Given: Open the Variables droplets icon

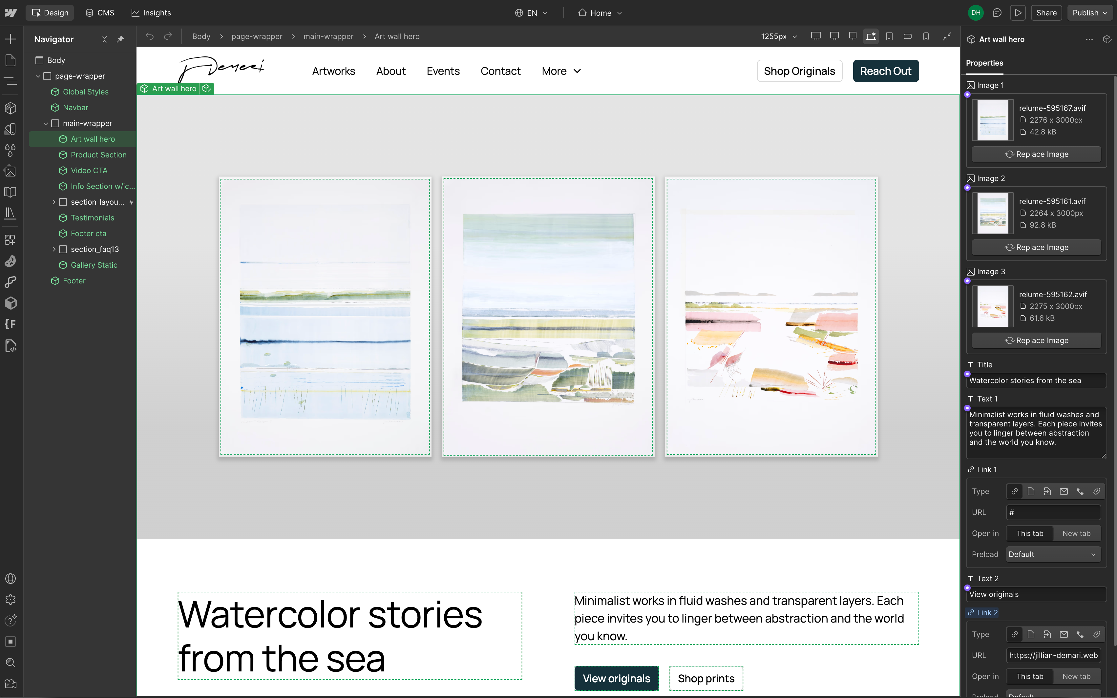Looking at the screenshot, I should tap(10, 150).
